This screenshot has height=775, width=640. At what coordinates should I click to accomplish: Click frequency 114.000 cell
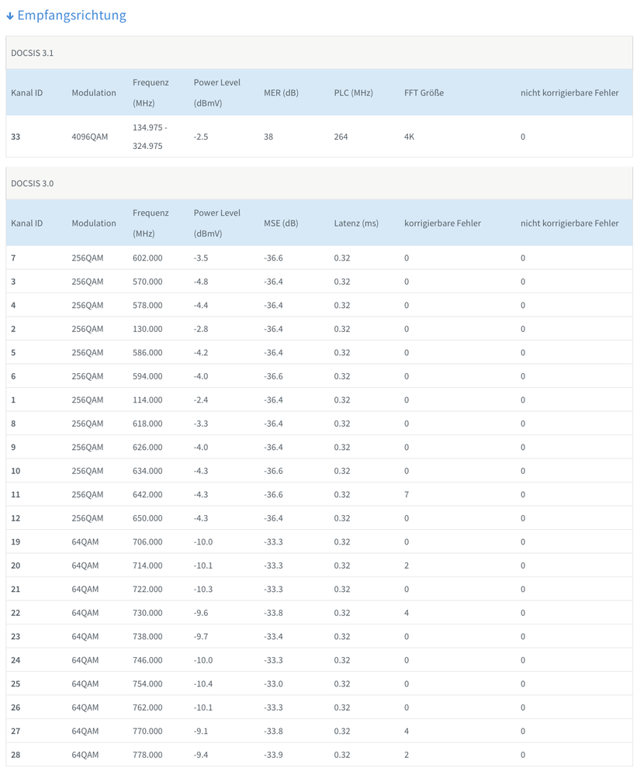click(x=147, y=400)
